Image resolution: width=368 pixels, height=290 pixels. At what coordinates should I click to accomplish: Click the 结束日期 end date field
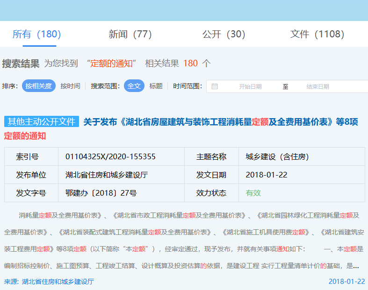pyautogui.click(x=318, y=86)
